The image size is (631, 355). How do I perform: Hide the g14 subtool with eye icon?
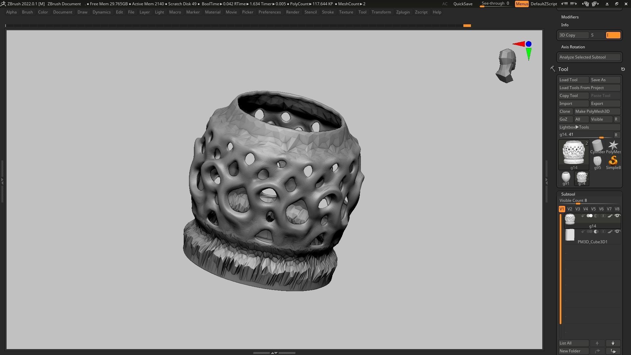(x=617, y=216)
